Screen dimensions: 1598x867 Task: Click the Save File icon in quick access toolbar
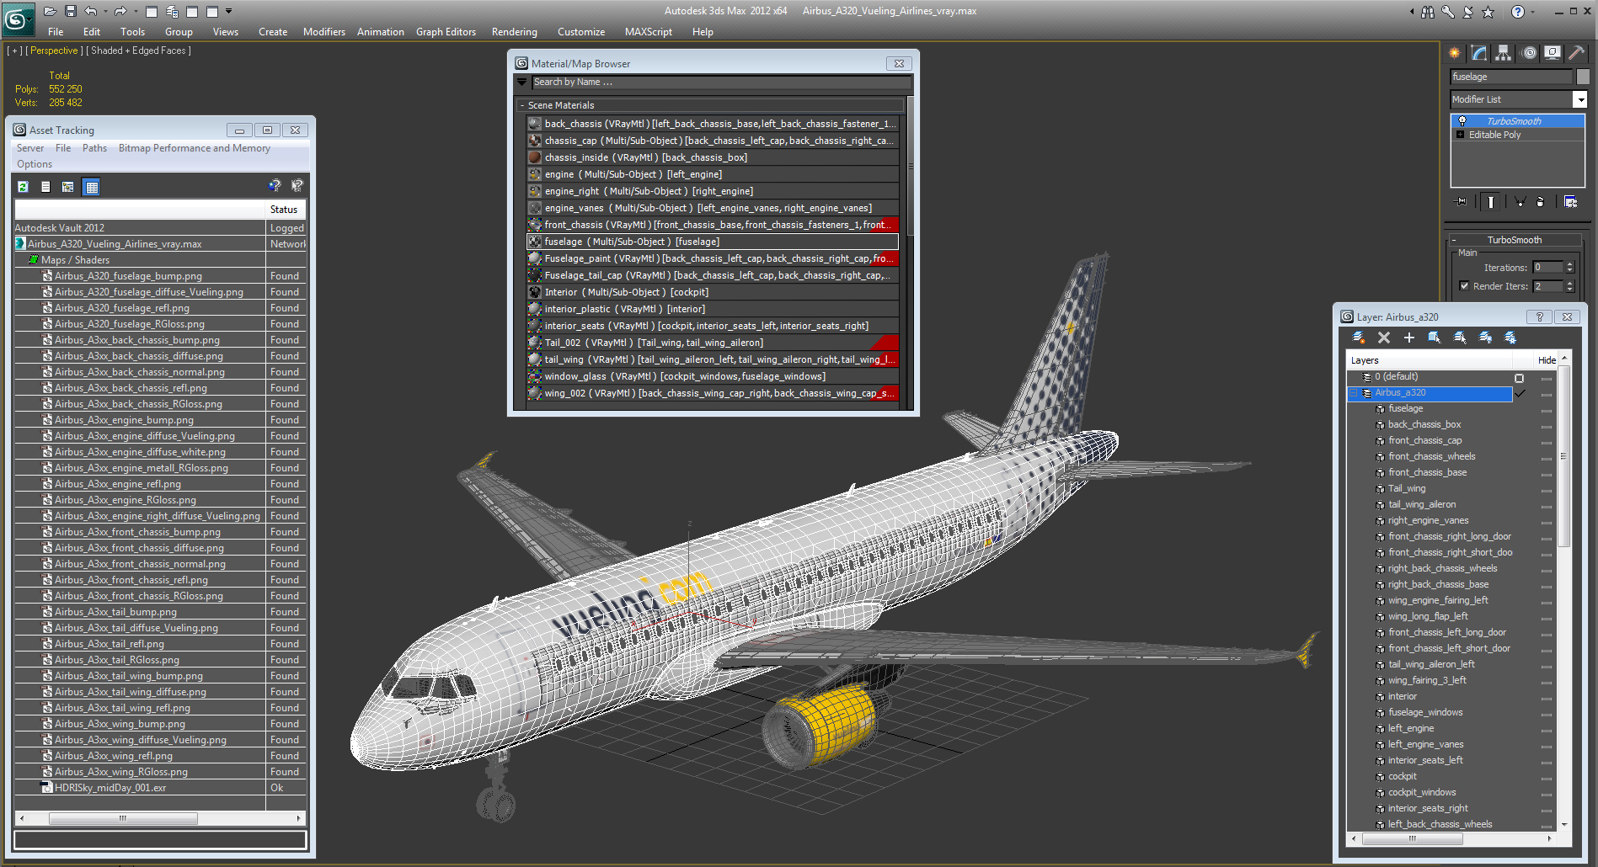(71, 11)
